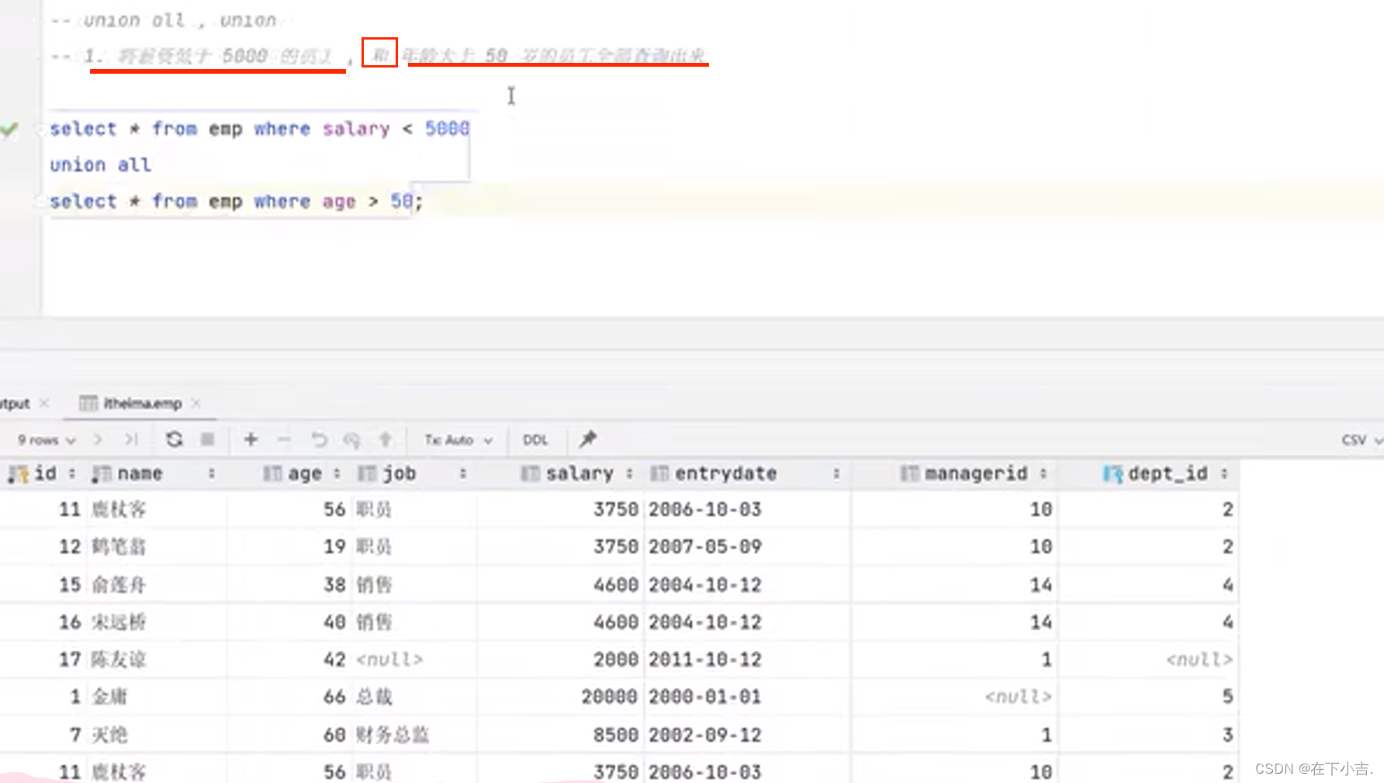Open the Tx: Auto transaction dropdown
The image size is (1384, 783).
click(x=458, y=440)
